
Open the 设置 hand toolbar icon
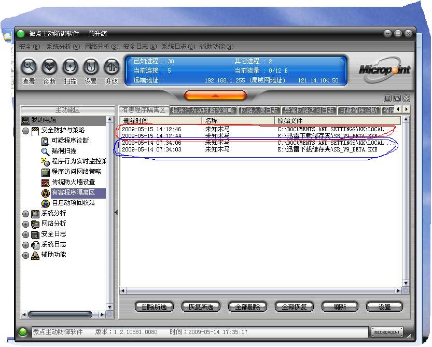point(91,67)
